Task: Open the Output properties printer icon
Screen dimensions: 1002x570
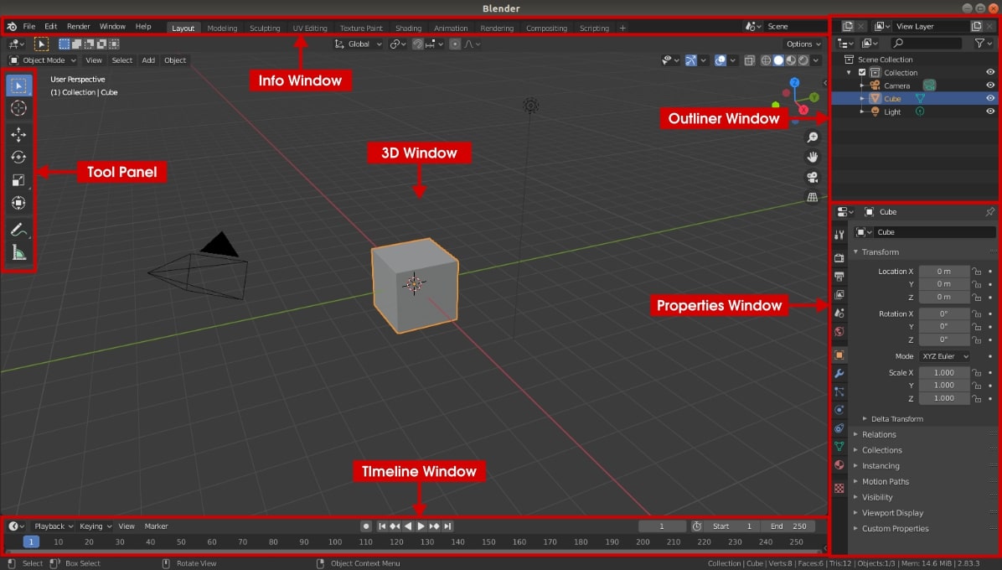Action: click(839, 277)
